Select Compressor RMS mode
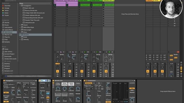This screenshot has width=184, height=103. pos(132,90)
